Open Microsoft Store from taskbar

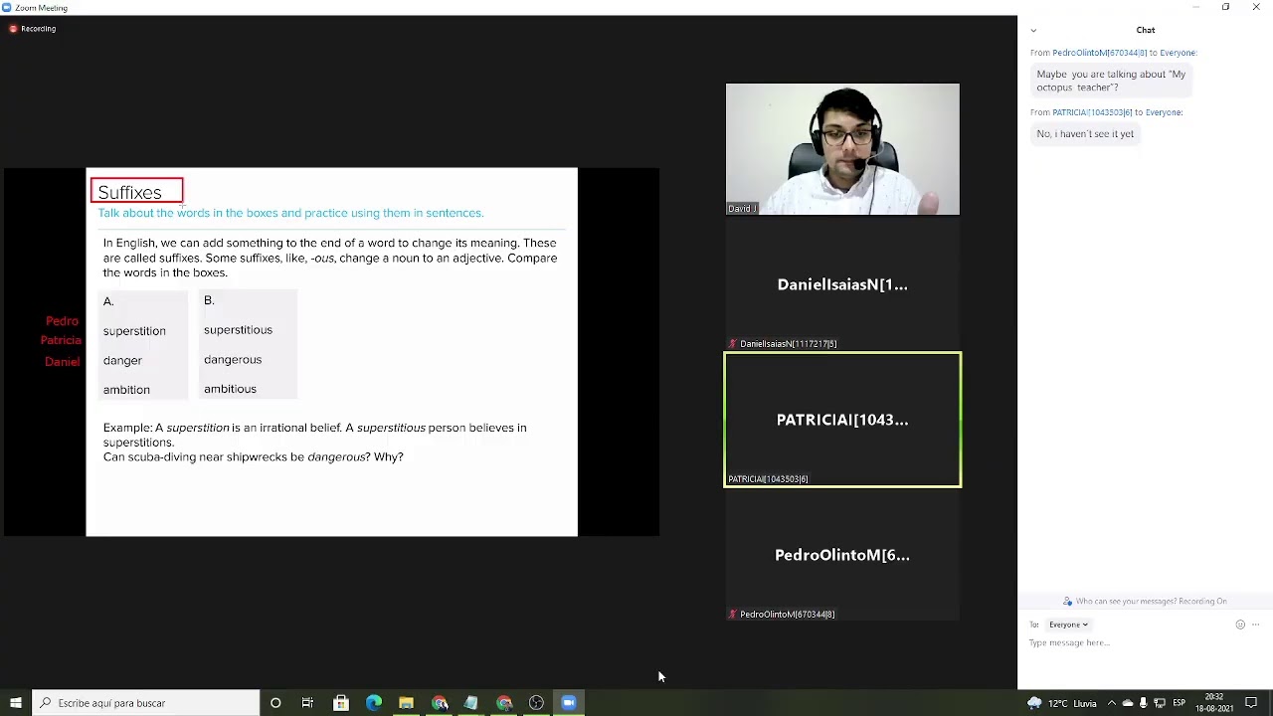pyautogui.click(x=341, y=703)
